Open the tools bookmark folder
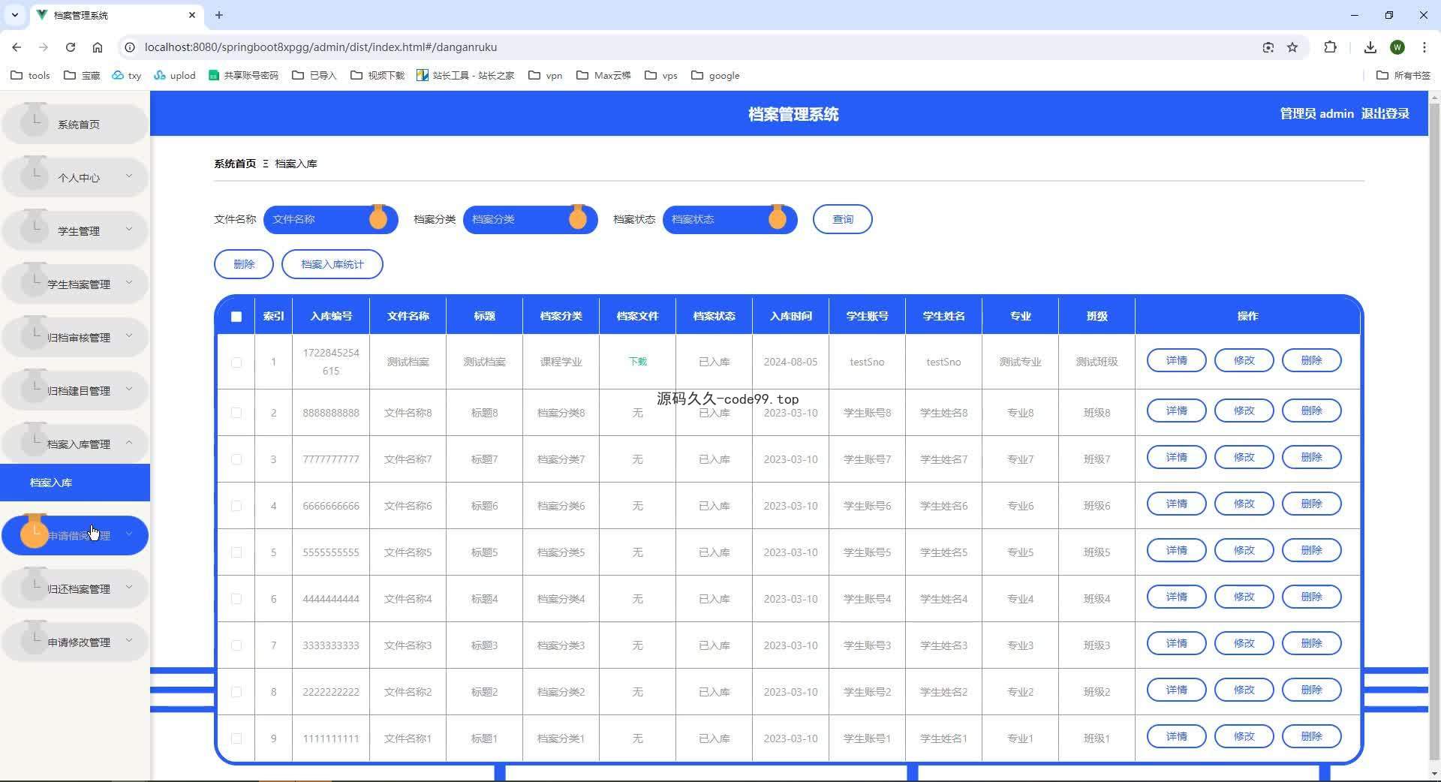This screenshot has height=782, width=1441. click(x=31, y=75)
